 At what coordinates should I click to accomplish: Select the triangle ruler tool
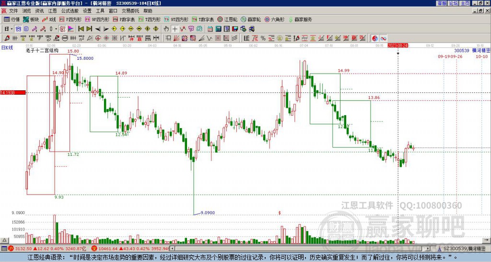pyautogui.click(x=90, y=38)
